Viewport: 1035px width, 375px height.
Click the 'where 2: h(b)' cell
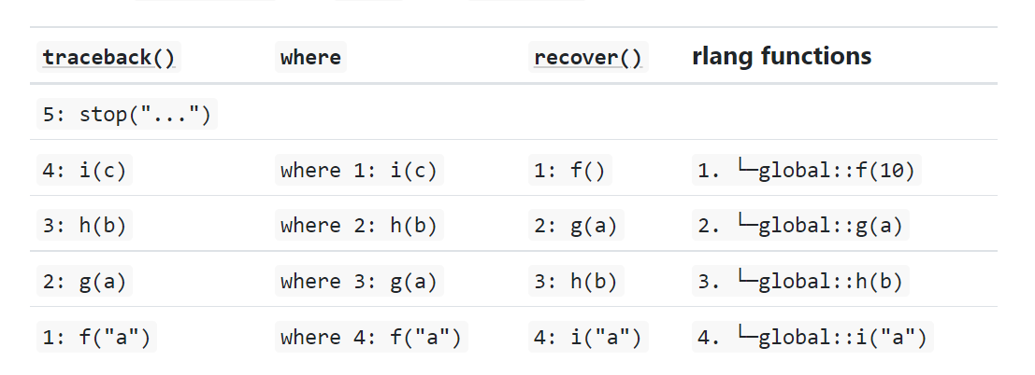pyautogui.click(x=358, y=226)
